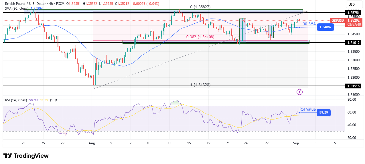Click the blue 1.34887 SMA value label

pyautogui.click(x=325, y=27)
